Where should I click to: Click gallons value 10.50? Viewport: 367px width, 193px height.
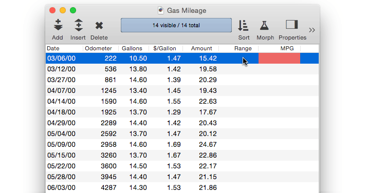tap(138, 58)
